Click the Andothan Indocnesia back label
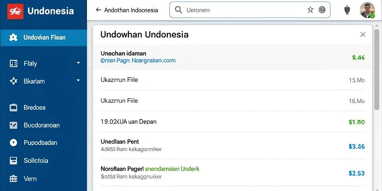 (x=131, y=10)
